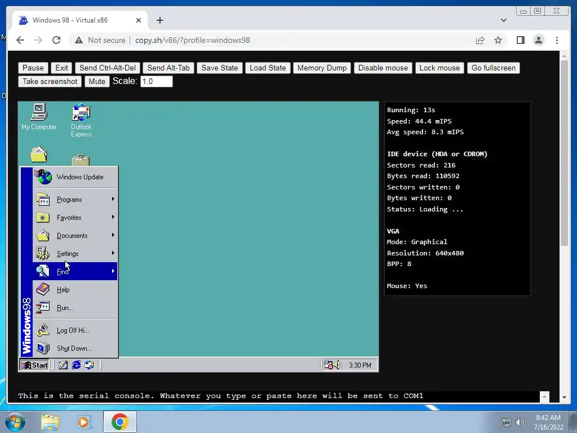577x433 pixels.
Task: Click the Windows Update globe icon
Action: point(43,176)
